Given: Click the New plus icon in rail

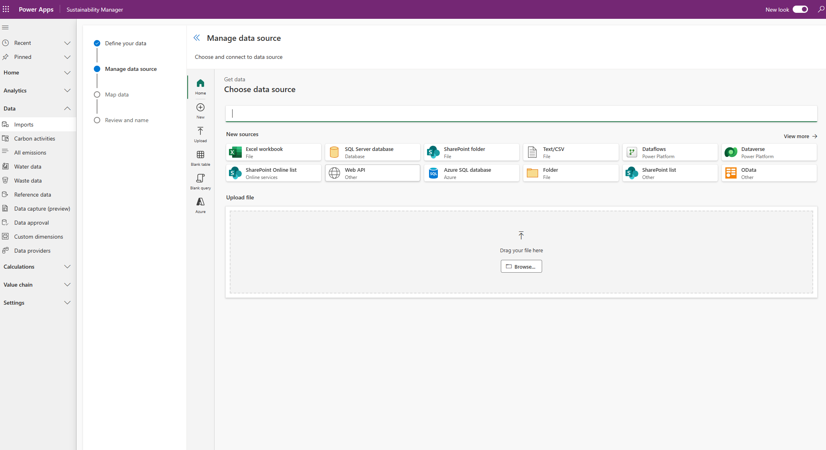Looking at the screenshot, I should pyautogui.click(x=200, y=107).
